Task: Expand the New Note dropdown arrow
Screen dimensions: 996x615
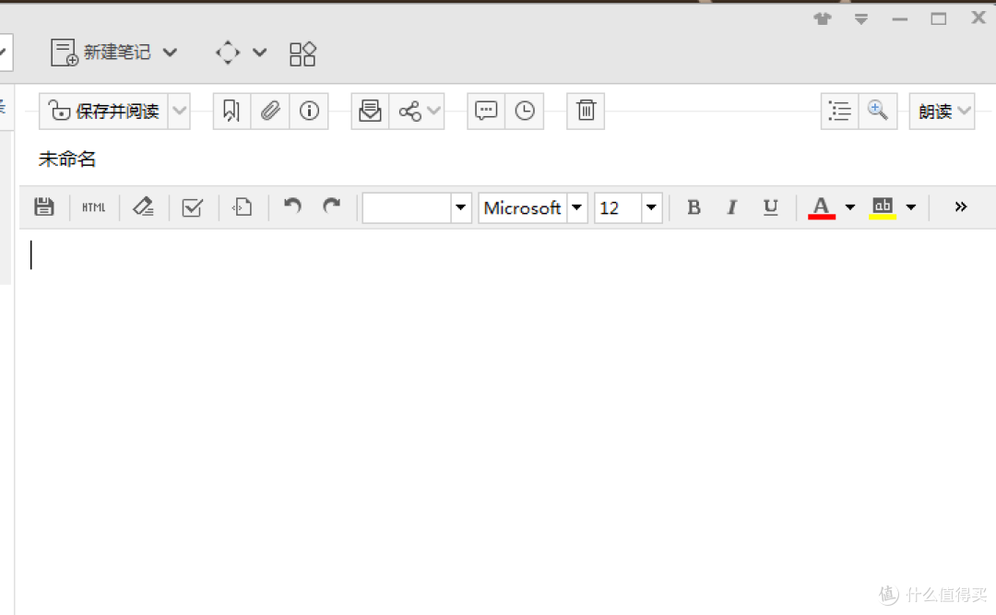Action: coord(170,53)
